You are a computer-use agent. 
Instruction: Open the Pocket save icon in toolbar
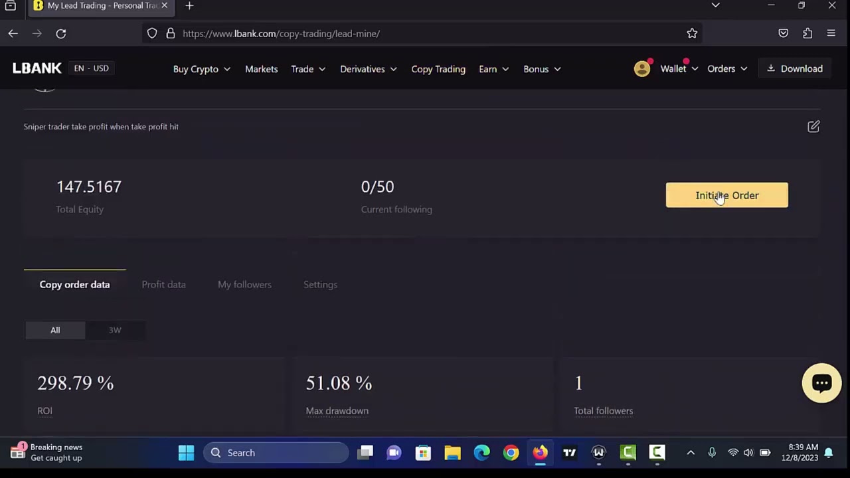tap(784, 33)
